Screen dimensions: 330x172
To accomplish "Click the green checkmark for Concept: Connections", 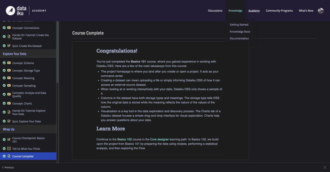I will (x=4, y=28).
